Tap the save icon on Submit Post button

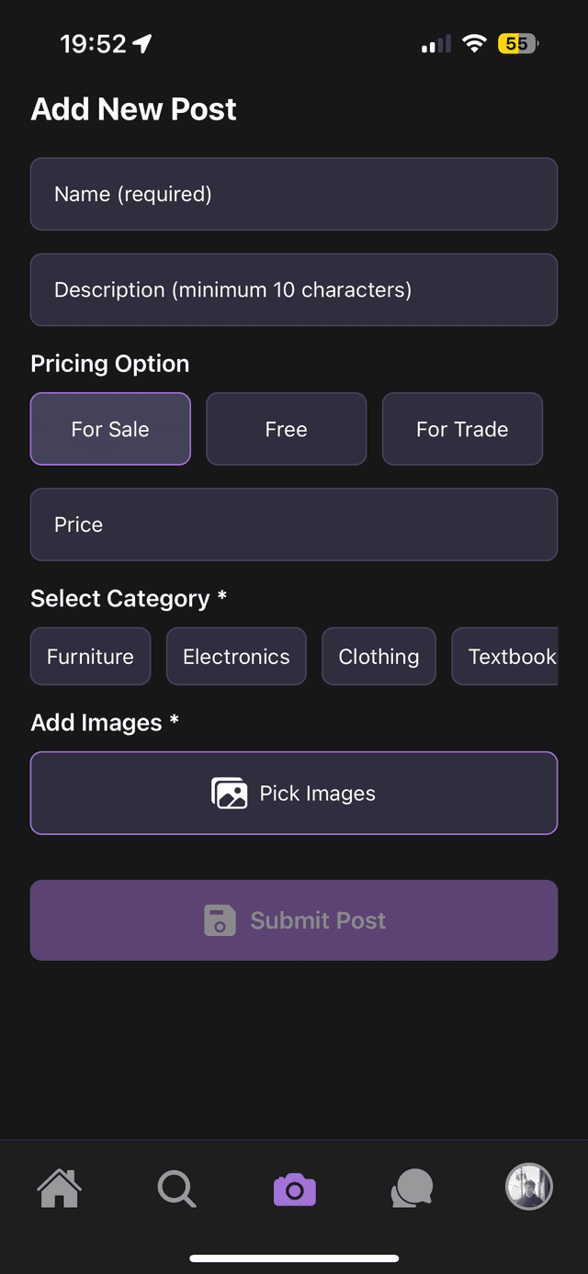pyautogui.click(x=219, y=919)
